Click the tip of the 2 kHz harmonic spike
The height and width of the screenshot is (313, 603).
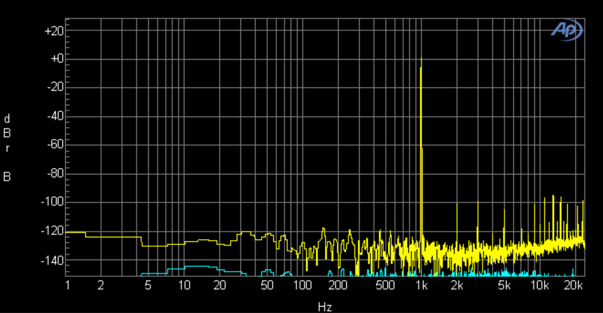point(457,203)
